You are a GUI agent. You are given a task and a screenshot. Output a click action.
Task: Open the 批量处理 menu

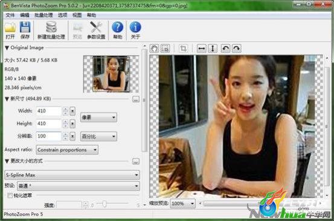pyautogui.click(x=43, y=15)
